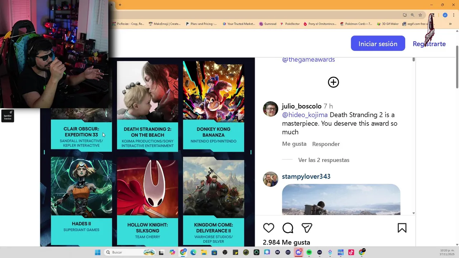Open the Chrome profile avatar
Screen dimensions: 459x258
[x=445, y=15]
